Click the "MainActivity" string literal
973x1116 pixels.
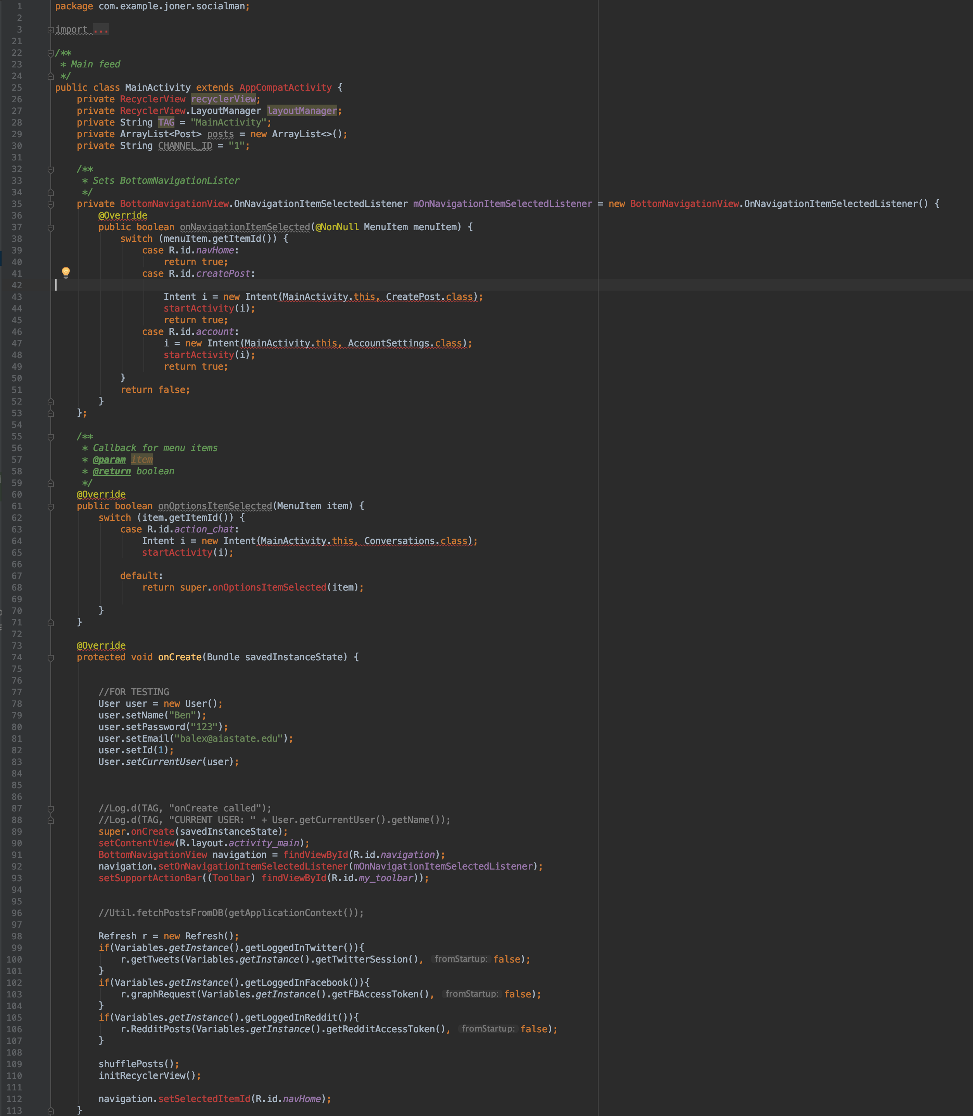229,123
